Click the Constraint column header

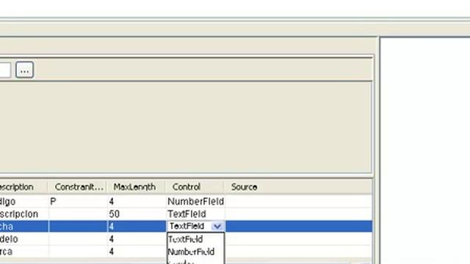pos(77,187)
